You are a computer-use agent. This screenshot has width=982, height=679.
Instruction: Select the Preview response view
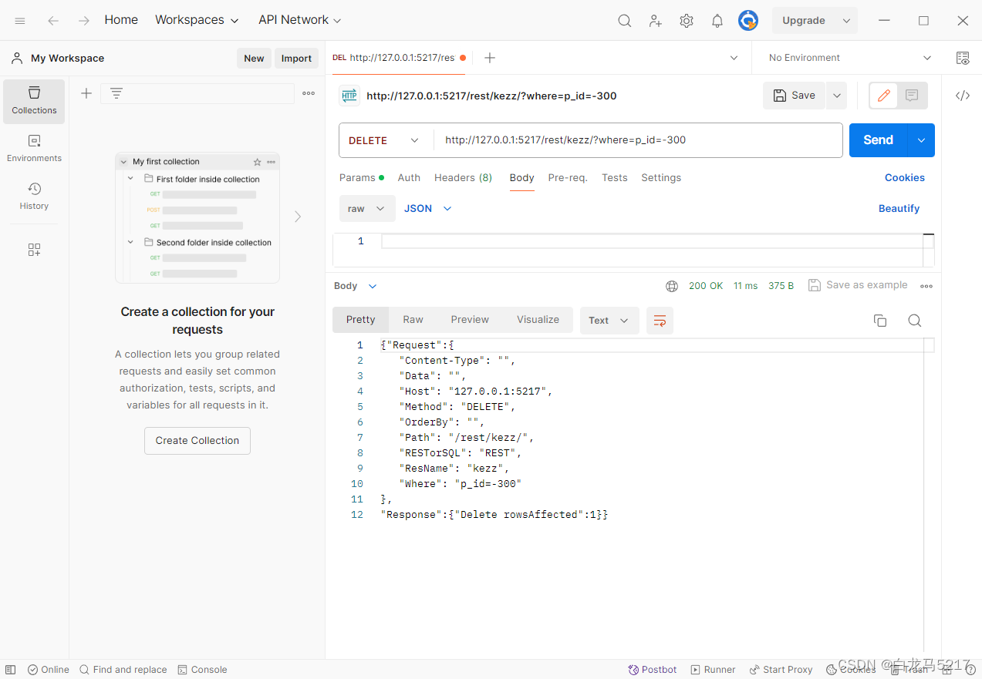click(x=470, y=320)
